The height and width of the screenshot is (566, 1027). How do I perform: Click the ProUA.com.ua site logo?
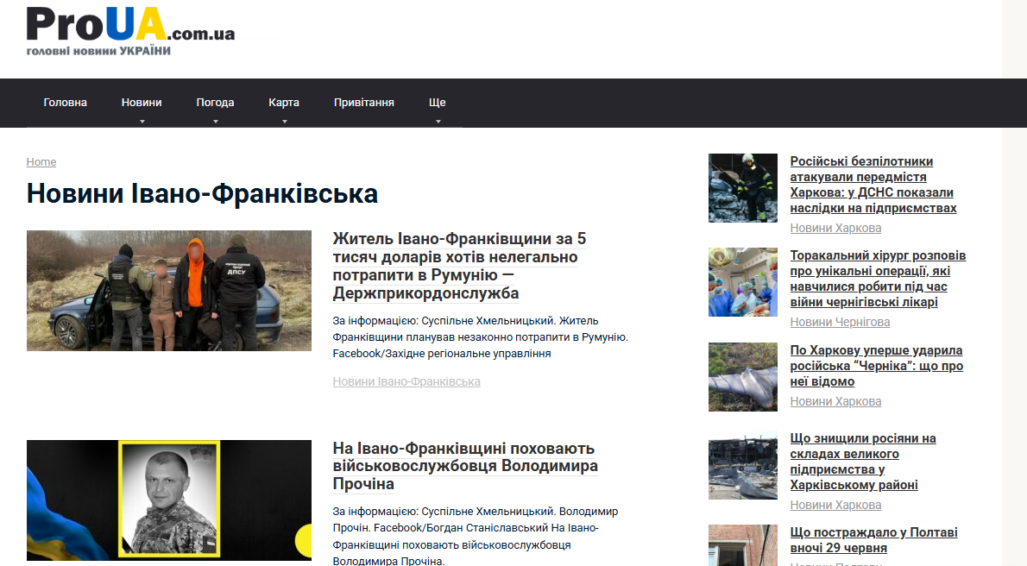point(130,31)
